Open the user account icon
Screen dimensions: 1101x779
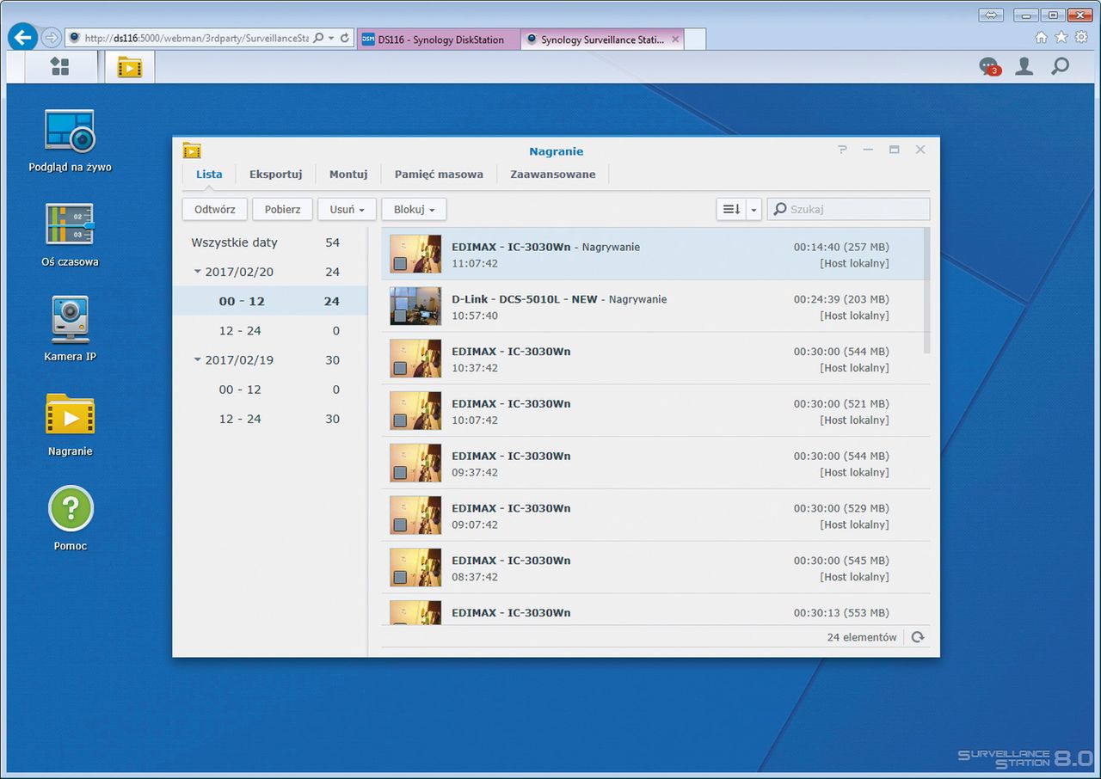pyautogui.click(x=1024, y=66)
